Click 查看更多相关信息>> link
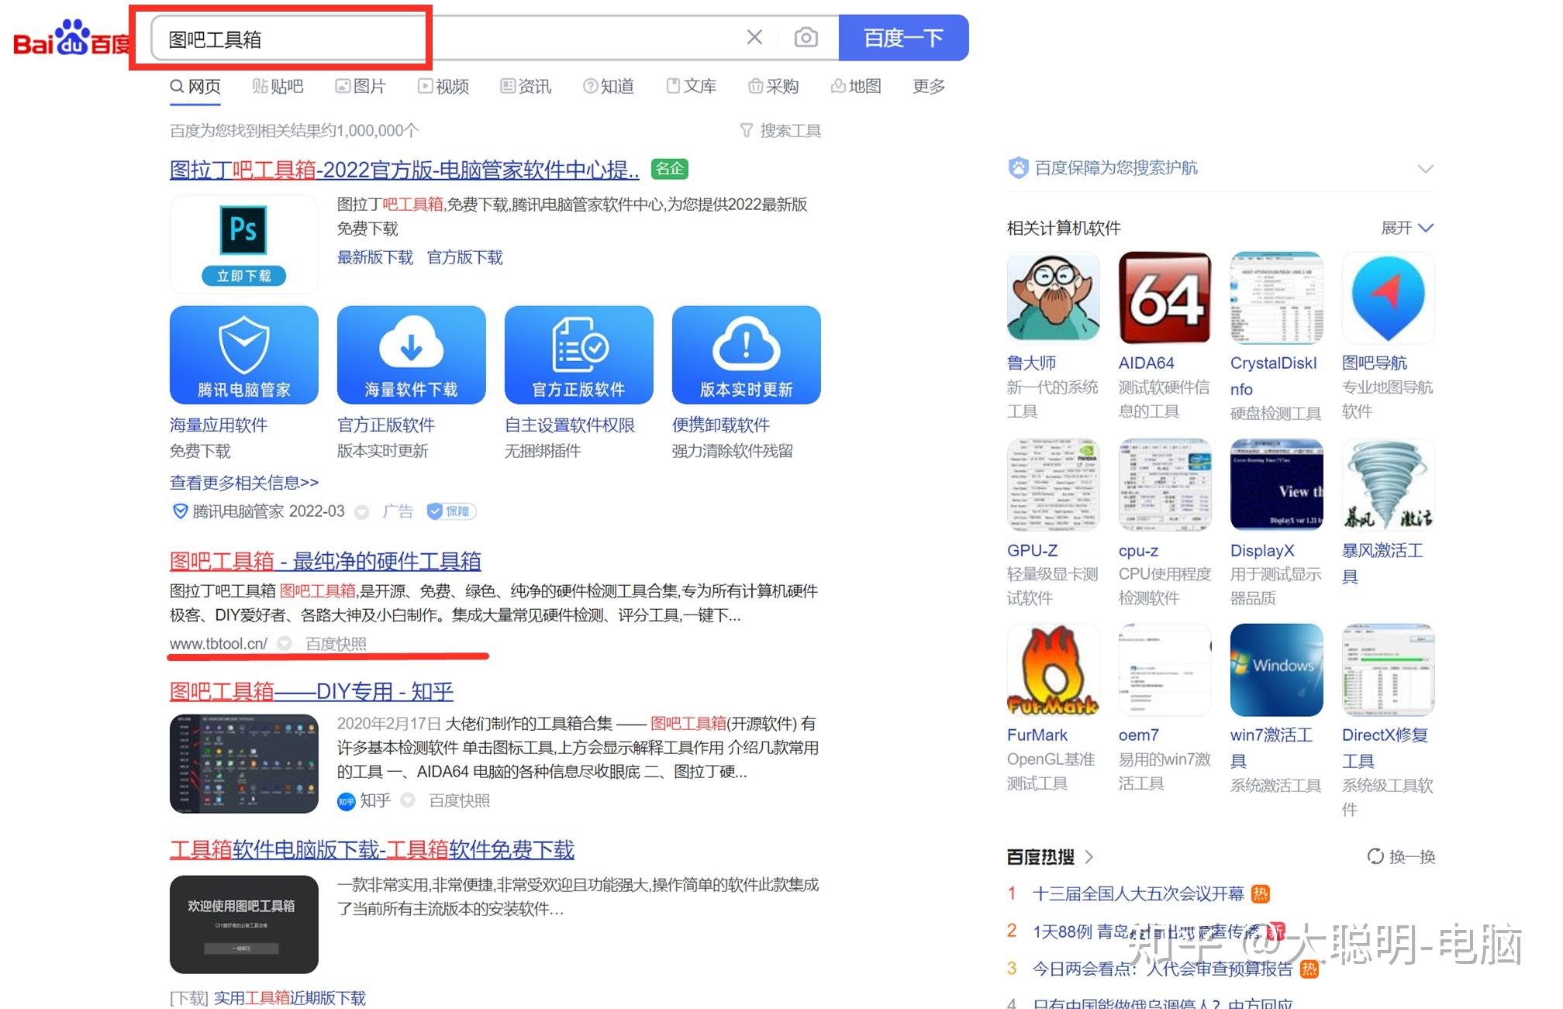This screenshot has height=1009, width=1563. [244, 482]
